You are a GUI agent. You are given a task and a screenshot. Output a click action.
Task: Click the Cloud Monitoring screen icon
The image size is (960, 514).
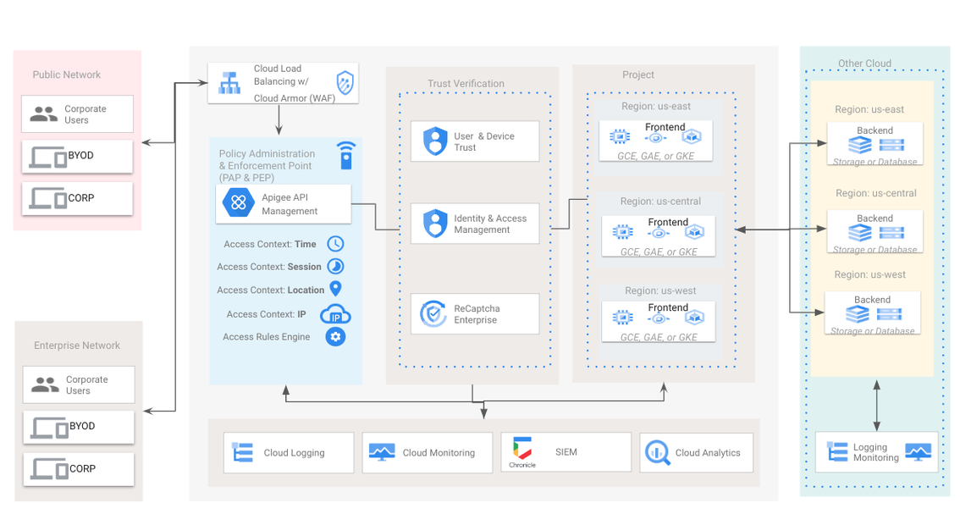tap(382, 452)
